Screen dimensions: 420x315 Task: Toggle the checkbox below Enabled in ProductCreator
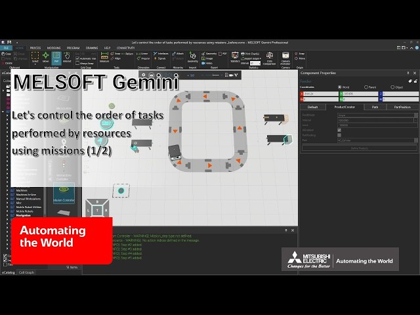339,135
